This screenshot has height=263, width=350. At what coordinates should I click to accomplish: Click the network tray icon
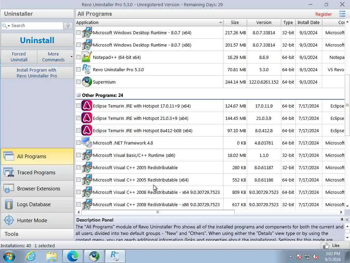(307, 257)
